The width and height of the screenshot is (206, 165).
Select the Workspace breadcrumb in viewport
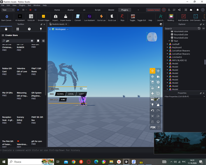pyautogui.click(x=60, y=29)
